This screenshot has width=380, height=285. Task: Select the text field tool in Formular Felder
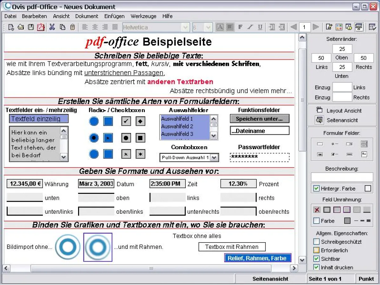tap(320, 144)
